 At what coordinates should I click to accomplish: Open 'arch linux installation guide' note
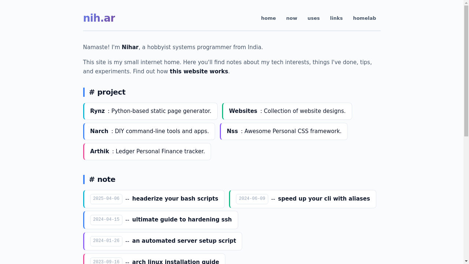(x=176, y=261)
